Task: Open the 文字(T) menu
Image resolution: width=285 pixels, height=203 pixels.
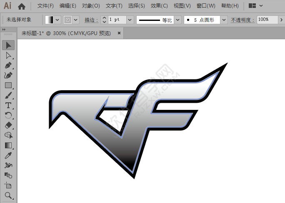Action: point(114,6)
